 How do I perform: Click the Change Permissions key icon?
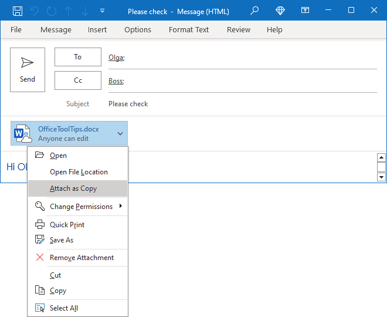[x=40, y=206]
